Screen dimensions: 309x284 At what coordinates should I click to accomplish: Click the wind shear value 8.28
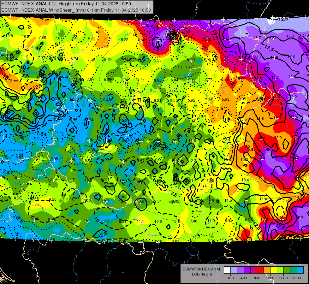click(157, 161)
